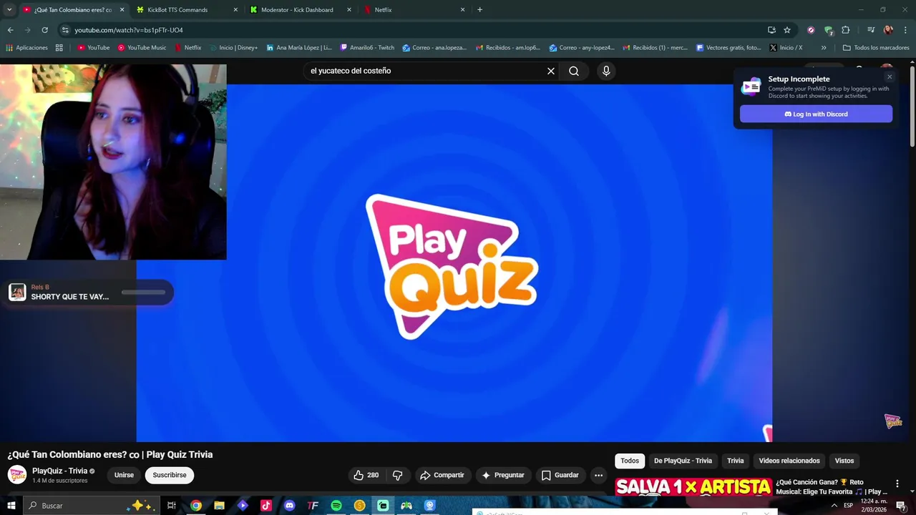The width and height of the screenshot is (916, 515).
Task: Bookmark this page with star icon
Action: [x=787, y=30]
